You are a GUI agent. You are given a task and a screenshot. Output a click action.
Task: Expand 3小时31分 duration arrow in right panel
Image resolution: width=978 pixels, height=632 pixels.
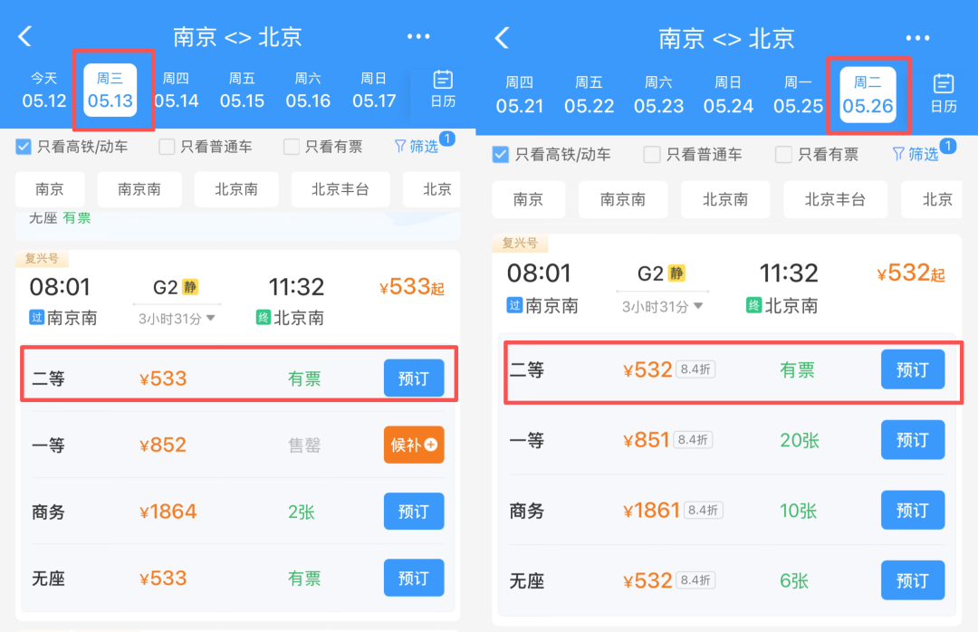[698, 306]
